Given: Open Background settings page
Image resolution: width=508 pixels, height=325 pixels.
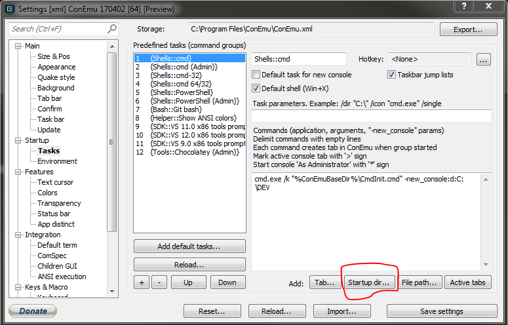Looking at the screenshot, I should point(56,88).
